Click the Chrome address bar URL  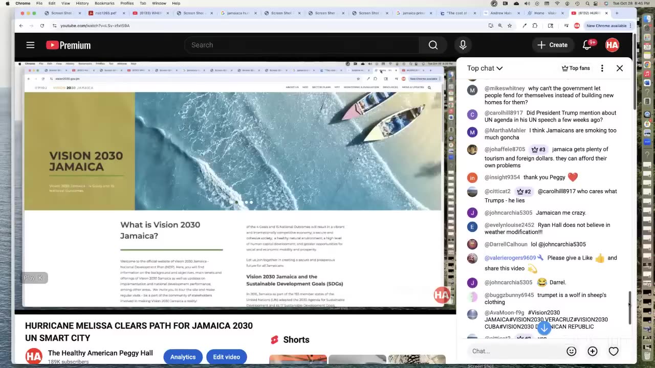[95, 26]
